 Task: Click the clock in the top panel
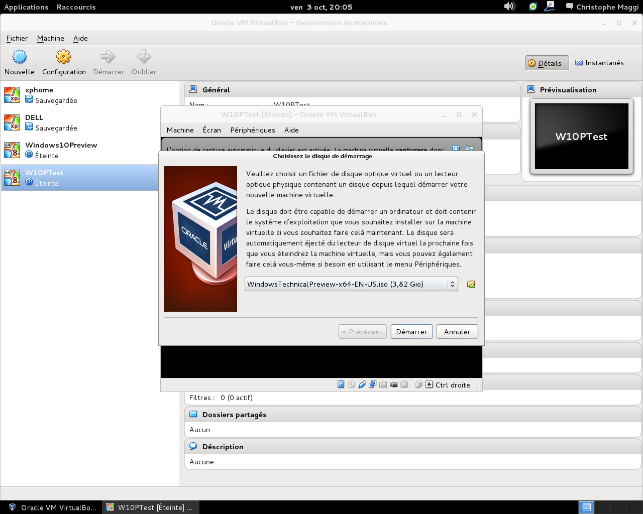click(x=321, y=7)
